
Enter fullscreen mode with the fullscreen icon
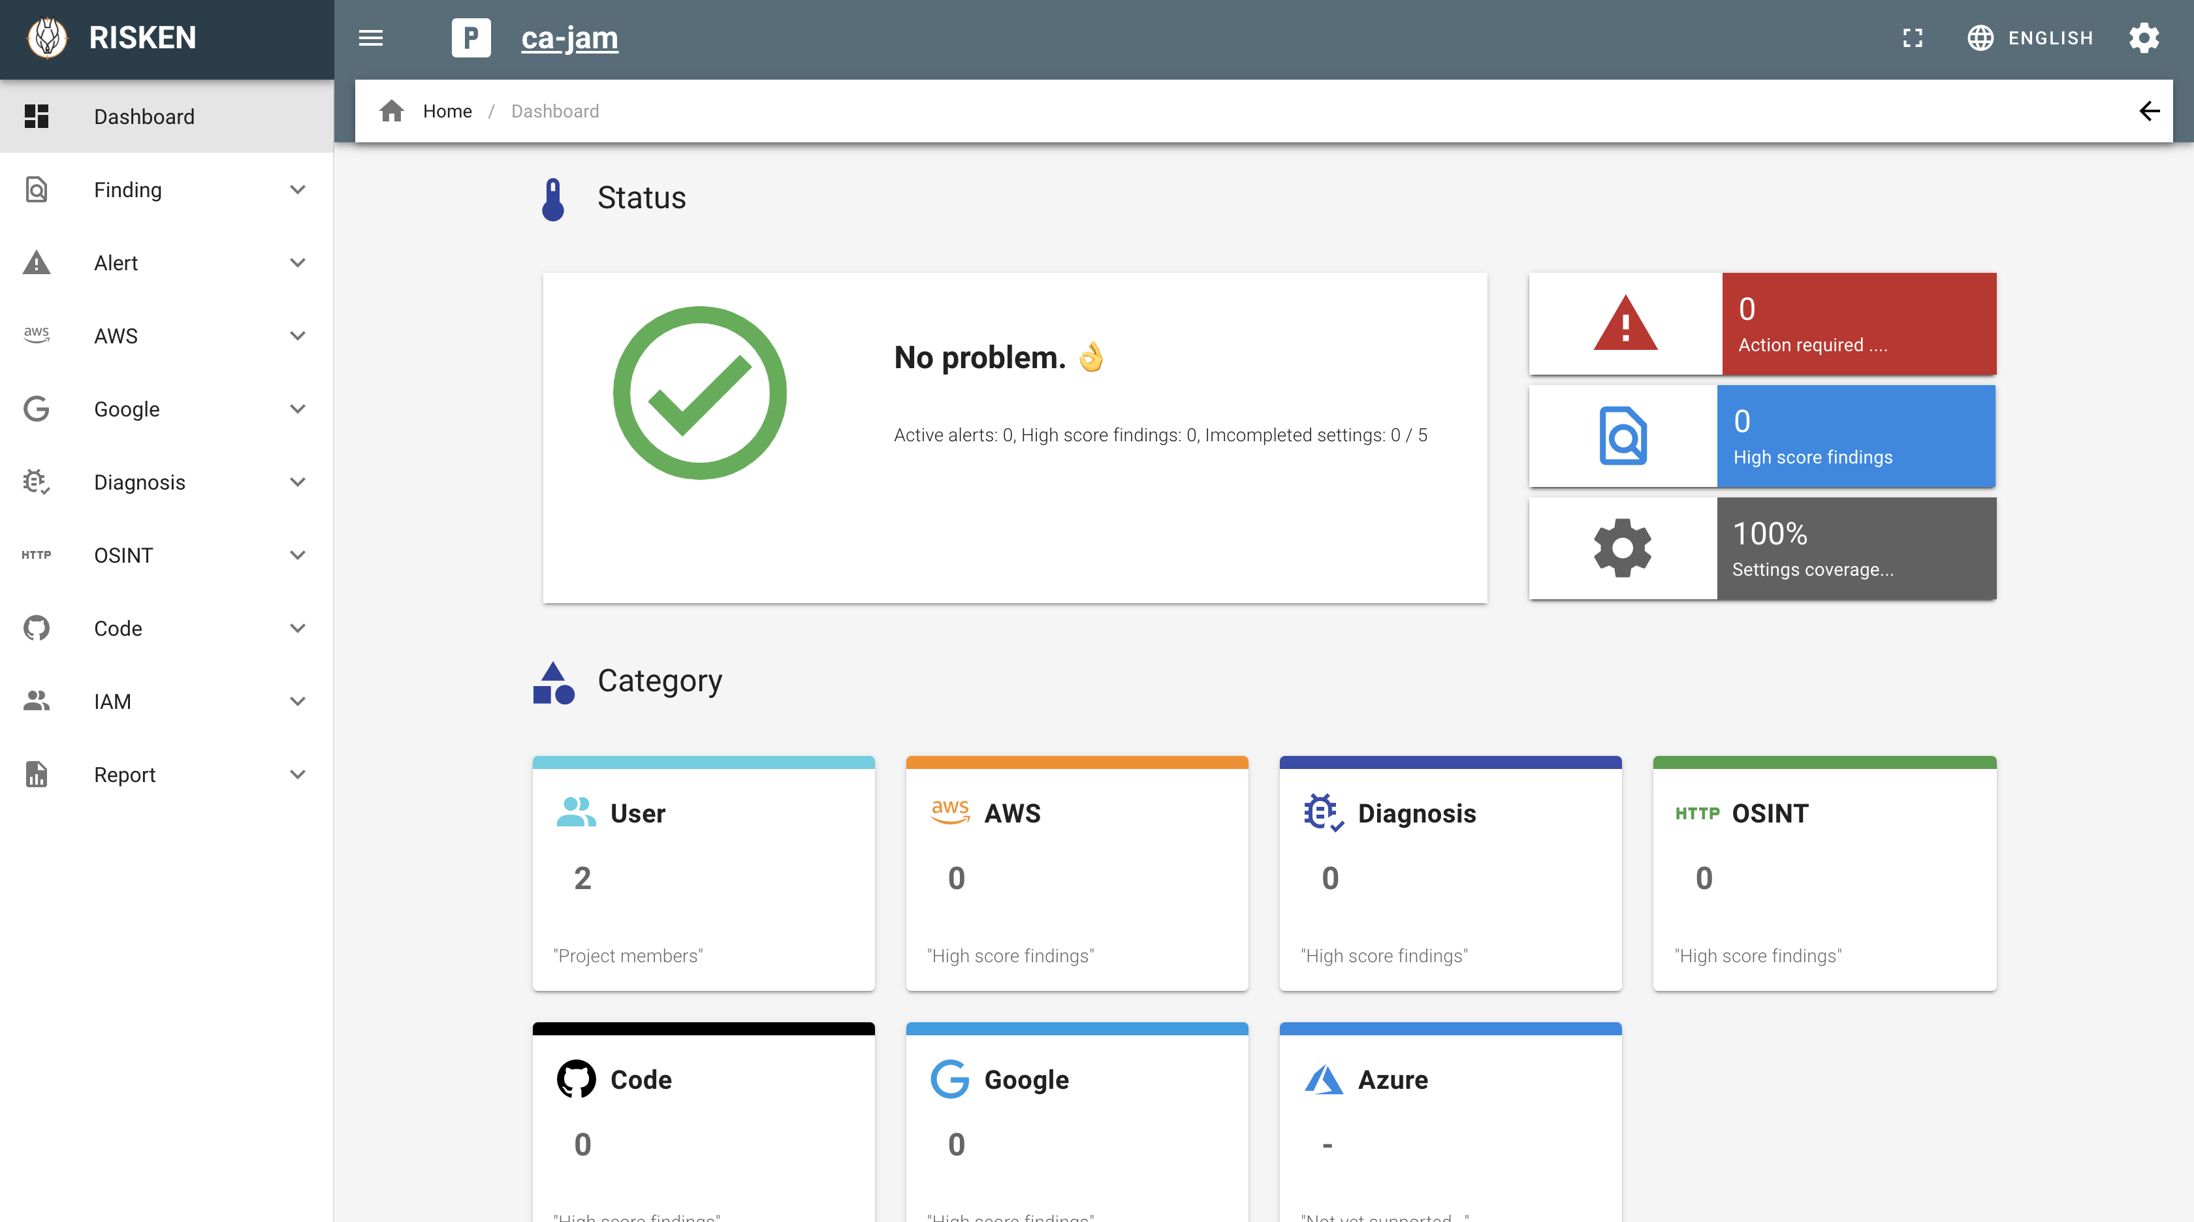tap(1913, 37)
